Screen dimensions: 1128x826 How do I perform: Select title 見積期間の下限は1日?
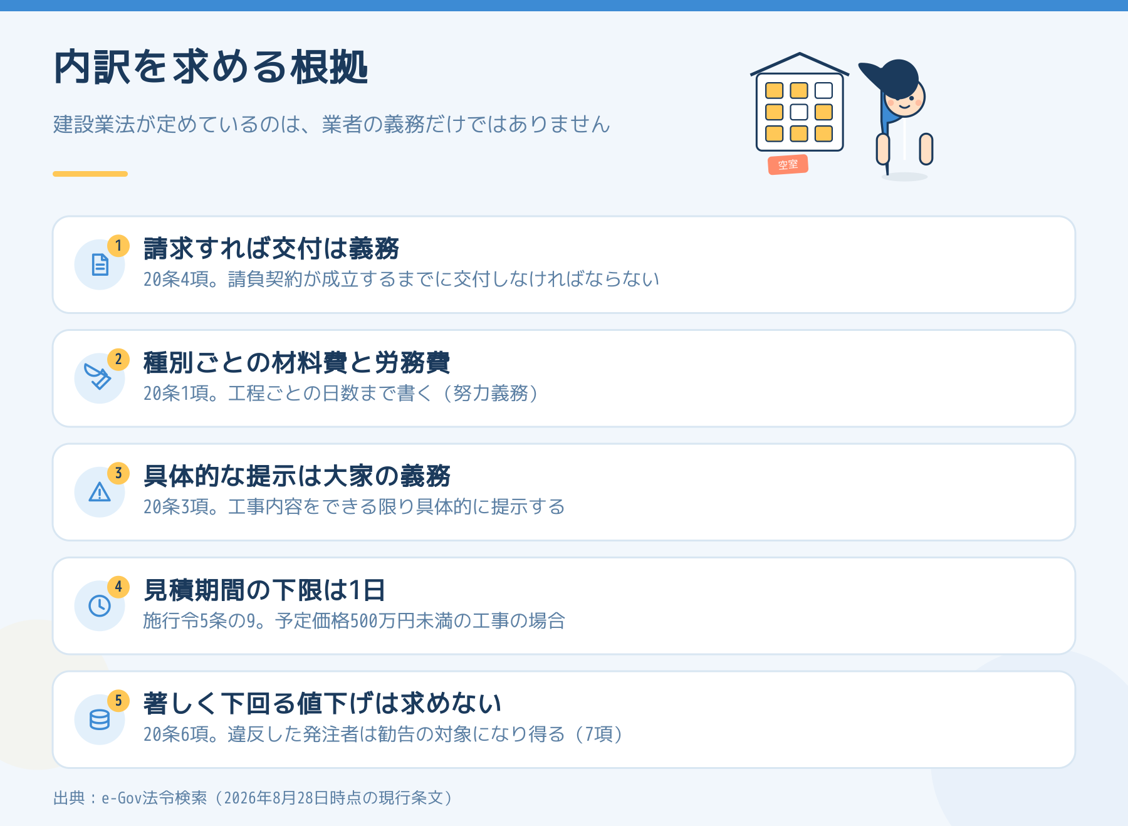click(x=264, y=590)
